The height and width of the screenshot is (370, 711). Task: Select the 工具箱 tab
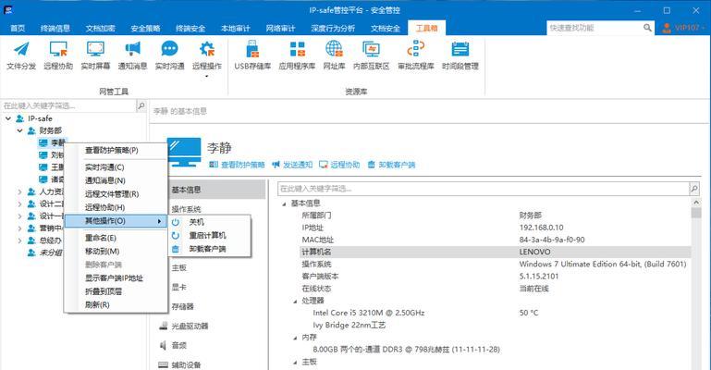[x=426, y=28]
